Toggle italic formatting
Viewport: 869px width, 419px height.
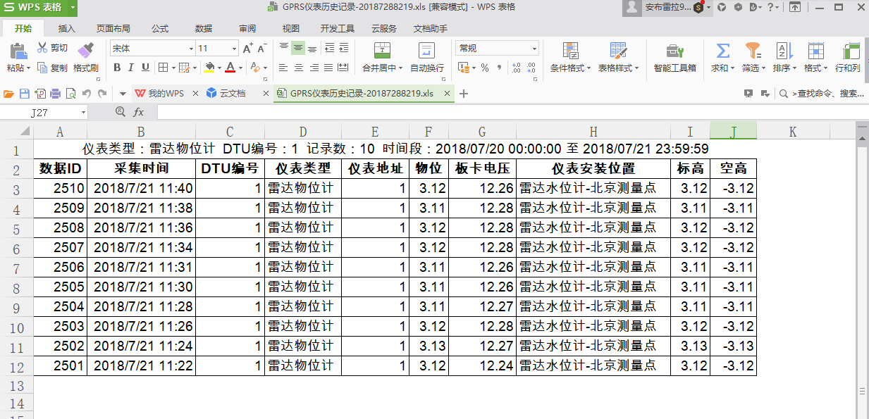point(131,68)
